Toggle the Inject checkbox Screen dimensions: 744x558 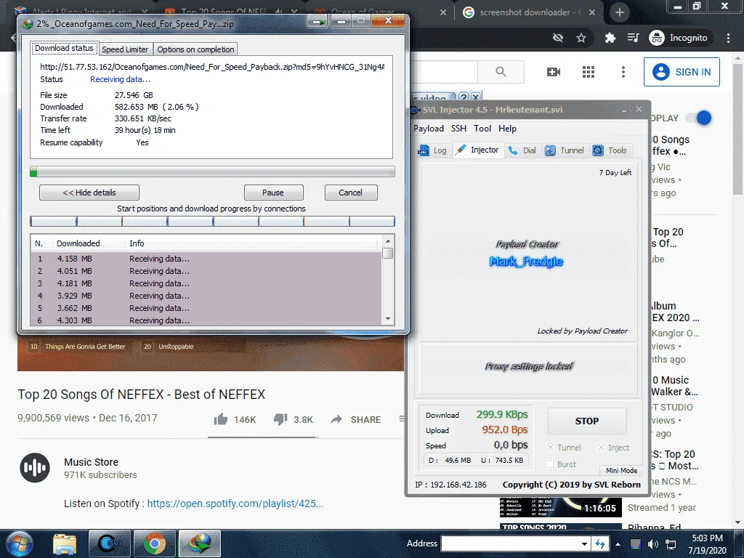pos(601,448)
